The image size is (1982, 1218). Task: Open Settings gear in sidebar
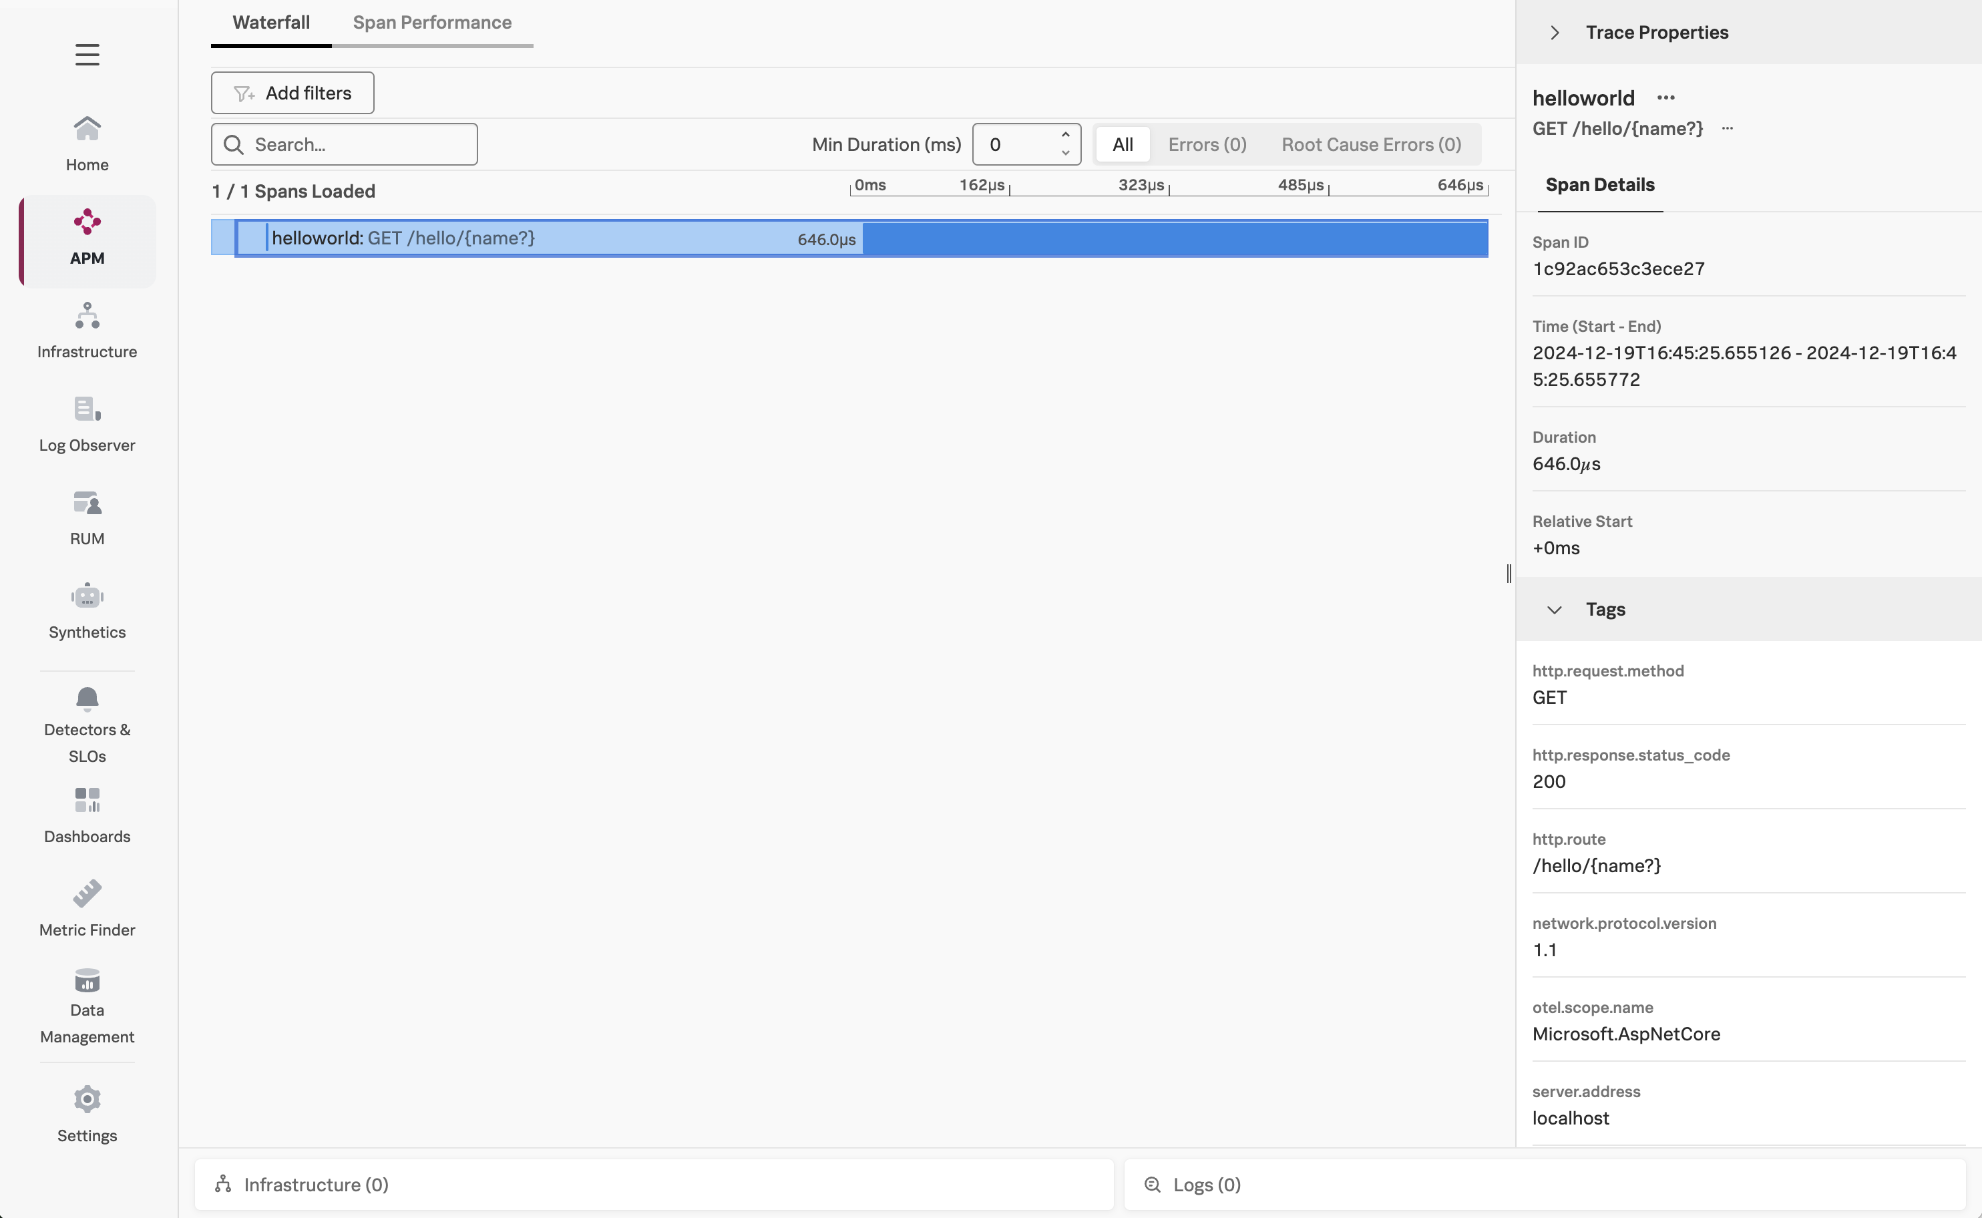click(x=87, y=1114)
